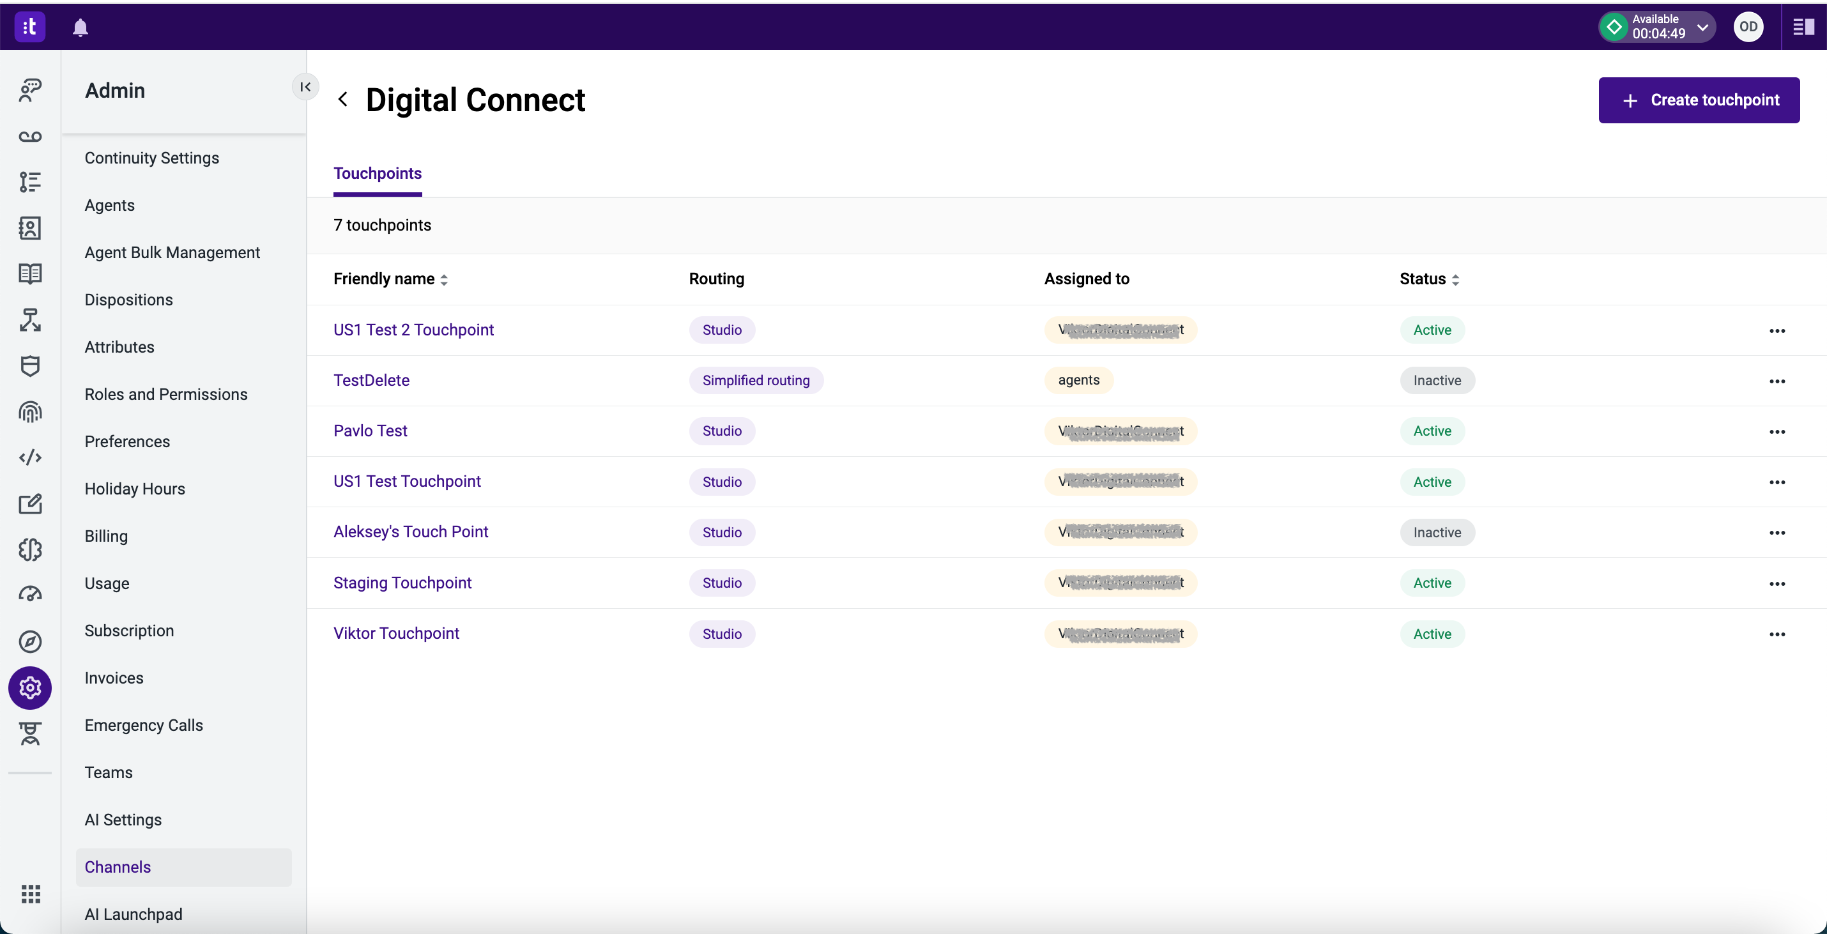The height and width of the screenshot is (934, 1827).
Task: Open the OD user profile avatar
Action: (1748, 27)
